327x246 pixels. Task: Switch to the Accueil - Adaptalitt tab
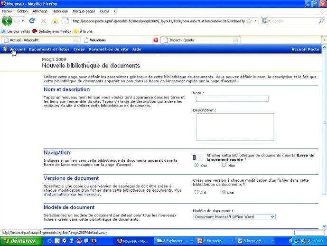point(41,40)
